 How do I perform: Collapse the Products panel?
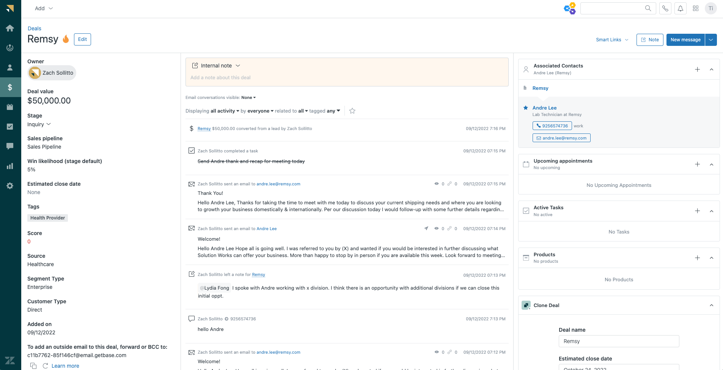click(712, 258)
